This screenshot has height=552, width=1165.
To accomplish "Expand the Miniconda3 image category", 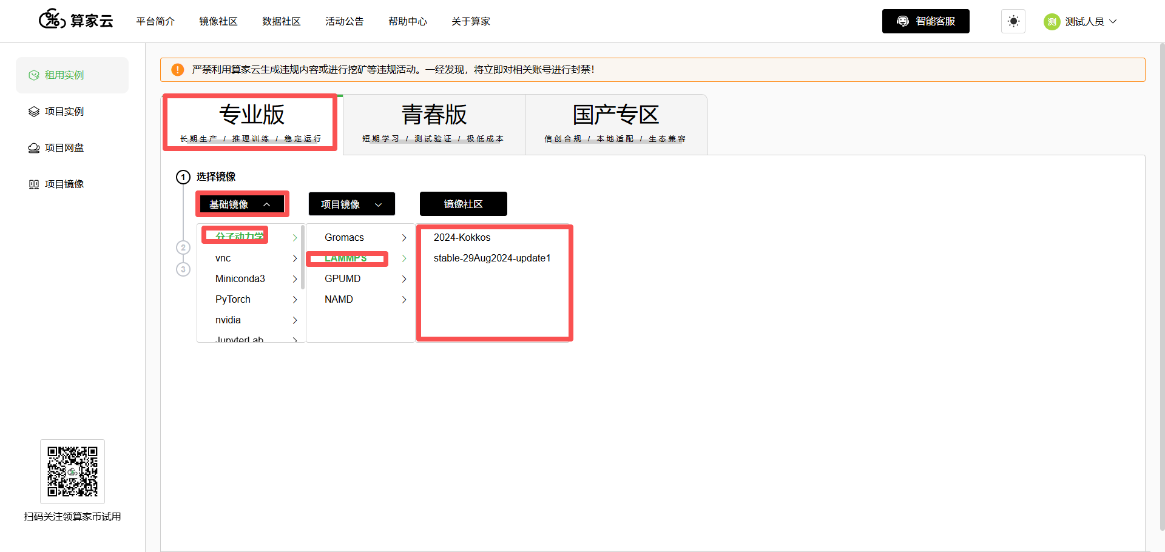I will coord(250,278).
